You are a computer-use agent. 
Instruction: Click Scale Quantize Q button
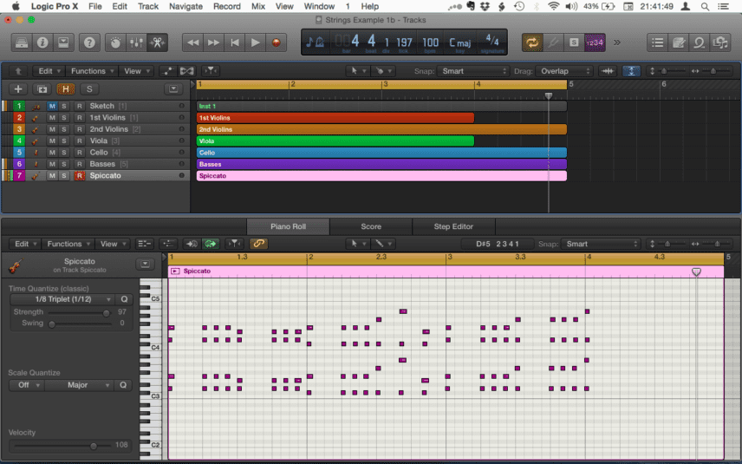[123, 385]
